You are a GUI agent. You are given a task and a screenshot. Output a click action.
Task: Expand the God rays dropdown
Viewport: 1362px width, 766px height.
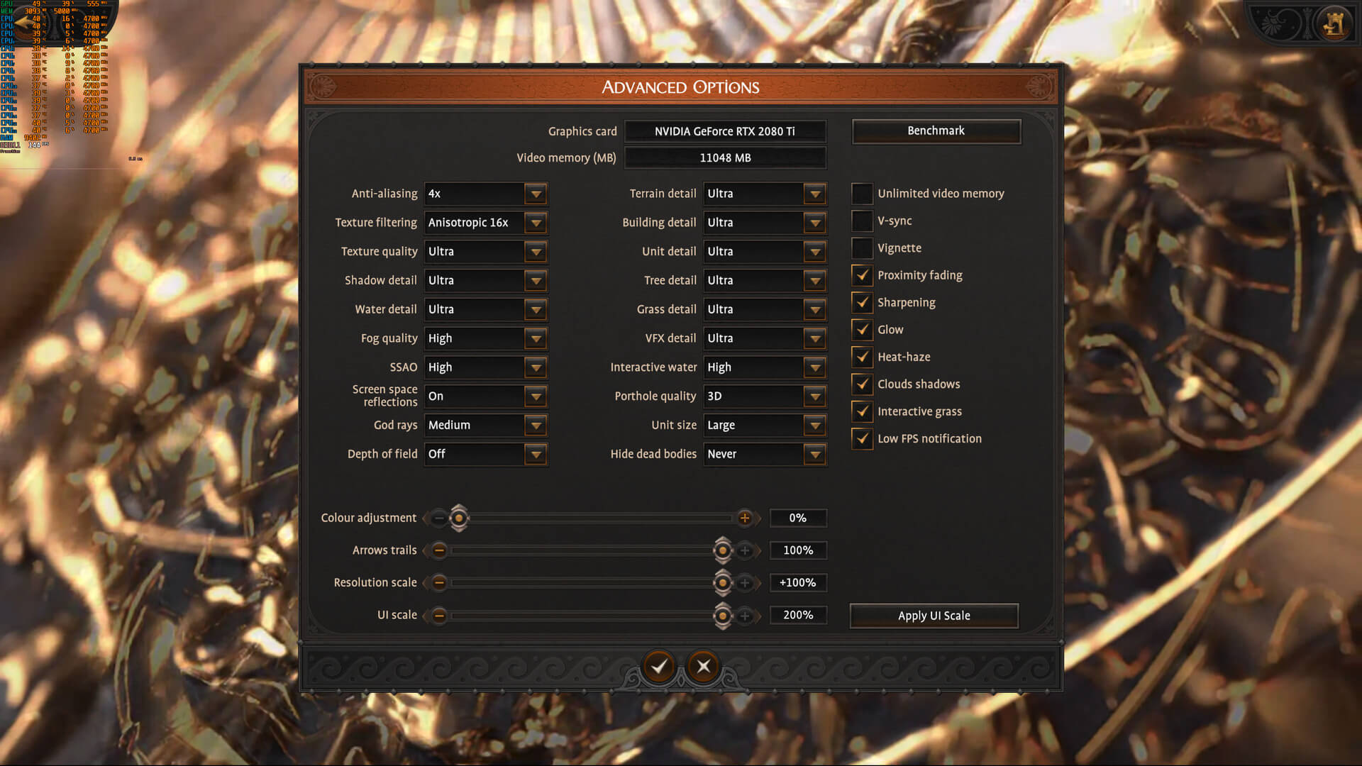point(536,426)
